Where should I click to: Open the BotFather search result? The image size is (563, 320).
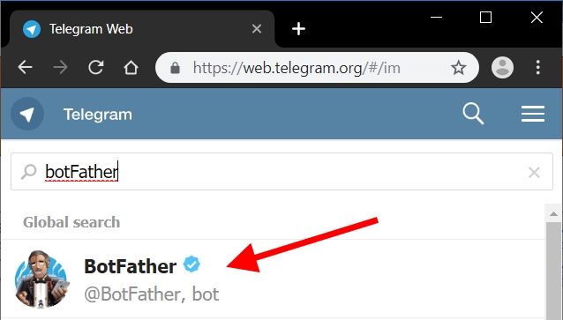(x=273, y=279)
